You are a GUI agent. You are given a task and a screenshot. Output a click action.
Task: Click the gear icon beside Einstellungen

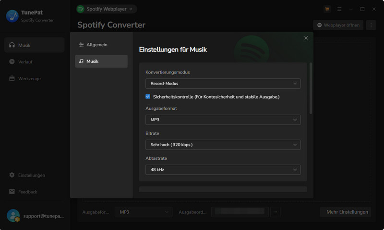[x=12, y=175]
